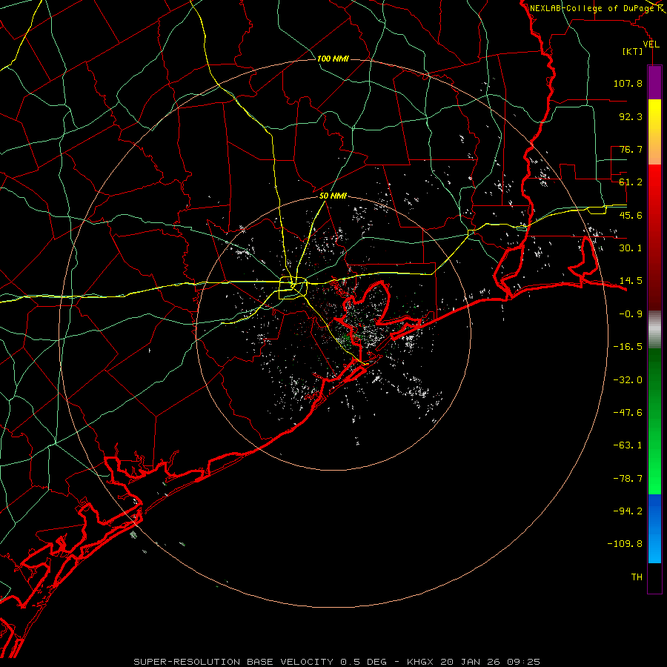Click the -78.7 velocity scale value
Image resolution: width=667 pixels, height=667 pixels.
(x=628, y=479)
